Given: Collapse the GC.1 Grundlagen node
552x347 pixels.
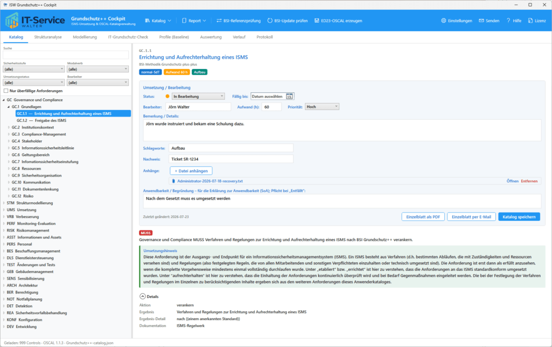Looking at the screenshot, I should 9,107.
